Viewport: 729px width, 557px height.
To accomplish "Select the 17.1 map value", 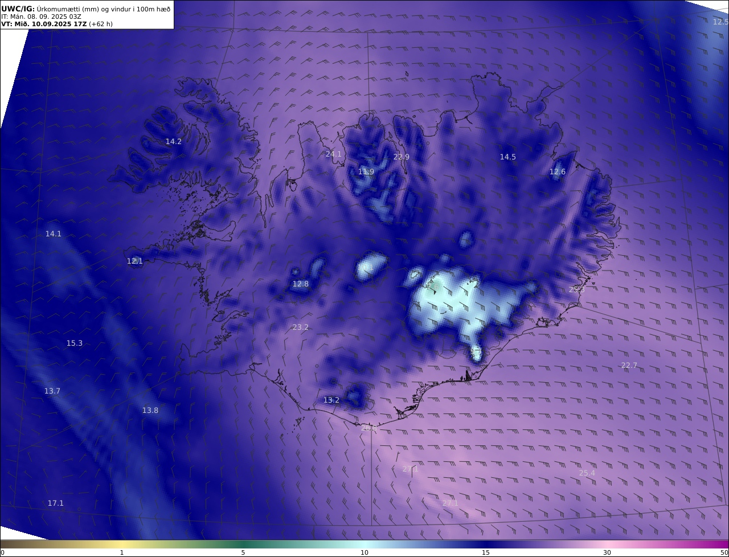I will coord(56,503).
